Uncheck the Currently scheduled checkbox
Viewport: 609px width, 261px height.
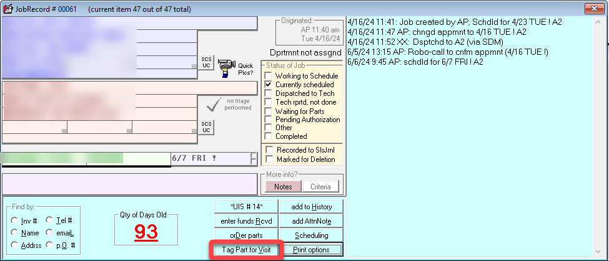coord(269,85)
